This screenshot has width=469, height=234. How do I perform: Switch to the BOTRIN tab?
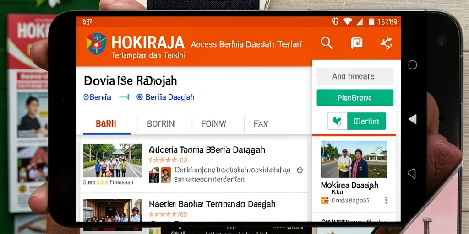[x=161, y=123]
